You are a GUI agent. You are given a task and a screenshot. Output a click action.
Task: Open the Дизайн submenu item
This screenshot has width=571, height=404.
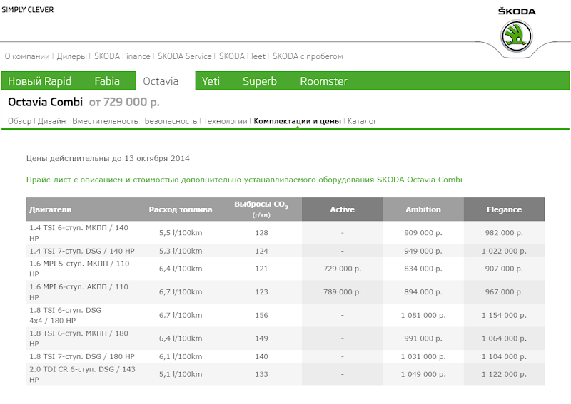(51, 121)
